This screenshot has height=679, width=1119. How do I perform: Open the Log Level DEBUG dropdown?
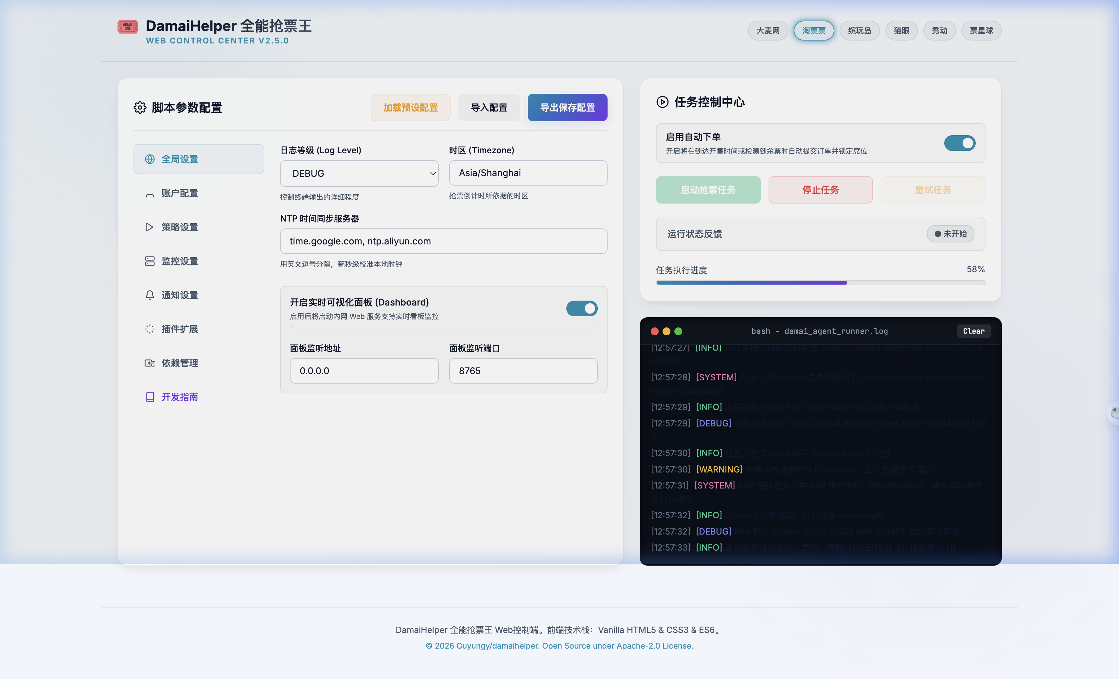(359, 174)
